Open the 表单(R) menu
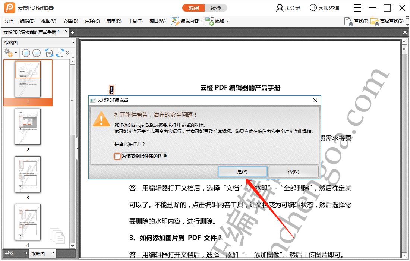410x261 pixels. [114, 21]
